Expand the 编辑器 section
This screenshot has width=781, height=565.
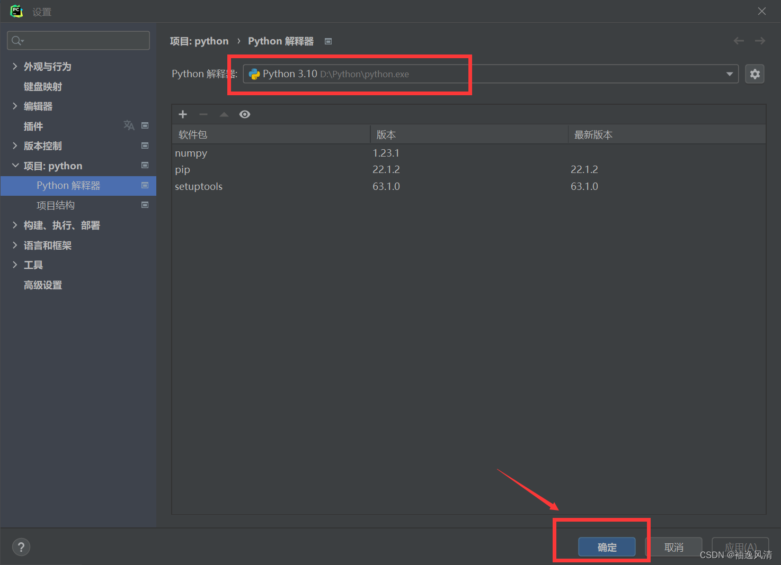tap(15, 106)
